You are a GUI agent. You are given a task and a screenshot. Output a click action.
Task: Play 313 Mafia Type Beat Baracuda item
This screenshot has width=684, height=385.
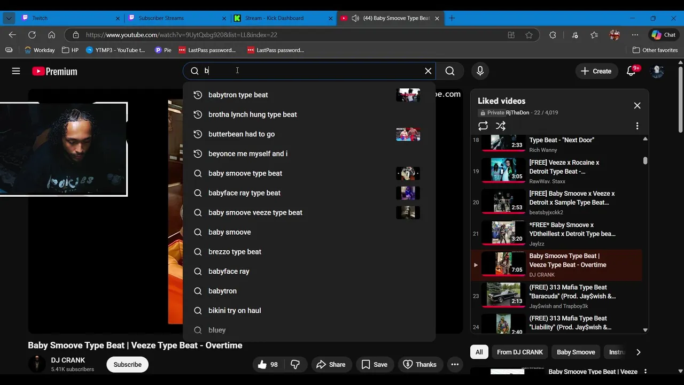(556, 296)
